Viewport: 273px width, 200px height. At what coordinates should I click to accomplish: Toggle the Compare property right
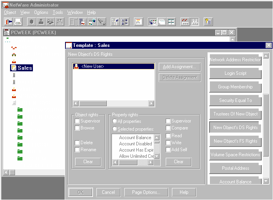point(168,128)
